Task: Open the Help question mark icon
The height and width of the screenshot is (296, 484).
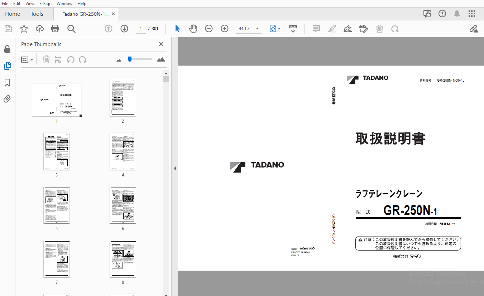Action: [442, 14]
